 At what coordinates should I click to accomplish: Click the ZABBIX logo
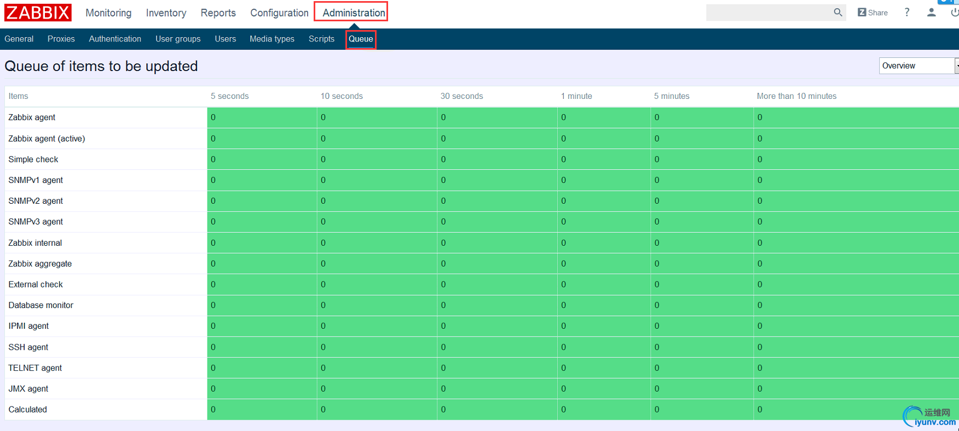[x=38, y=12]
